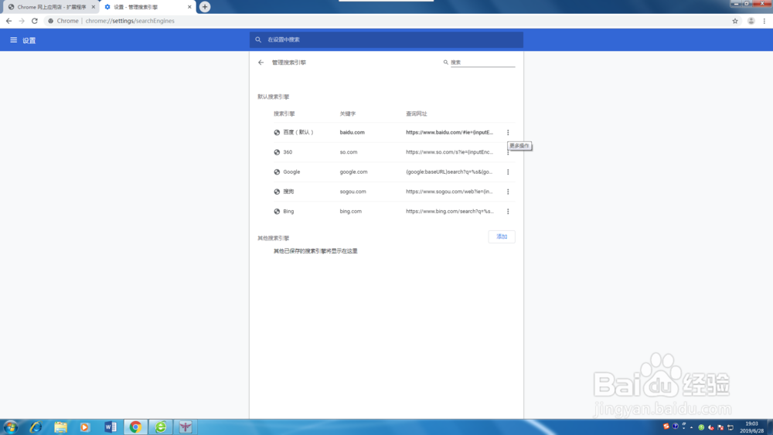Reload the current page

35,21
